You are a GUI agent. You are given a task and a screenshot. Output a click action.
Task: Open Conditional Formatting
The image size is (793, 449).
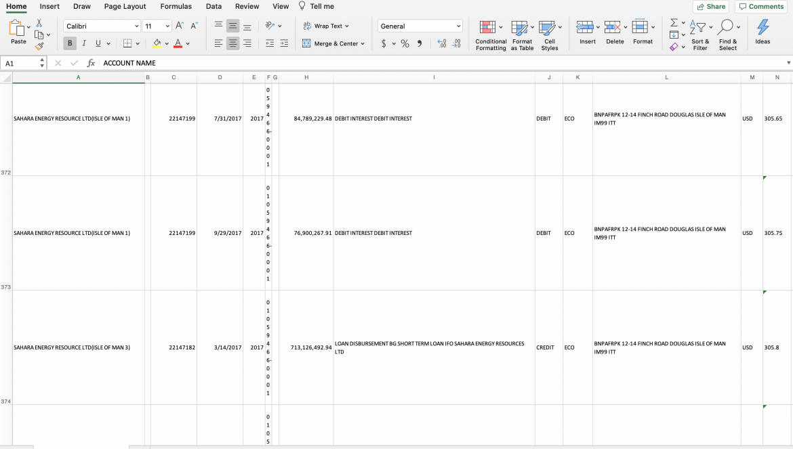[x=491, y=35]
